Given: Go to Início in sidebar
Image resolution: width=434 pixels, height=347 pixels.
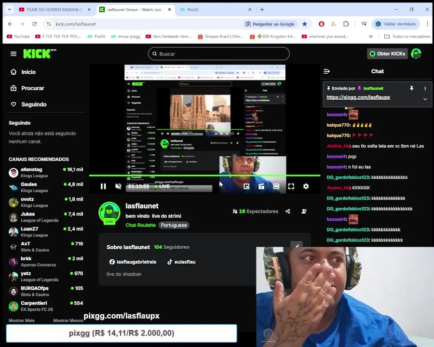Looking at the screenshot, I should (23, 72).
